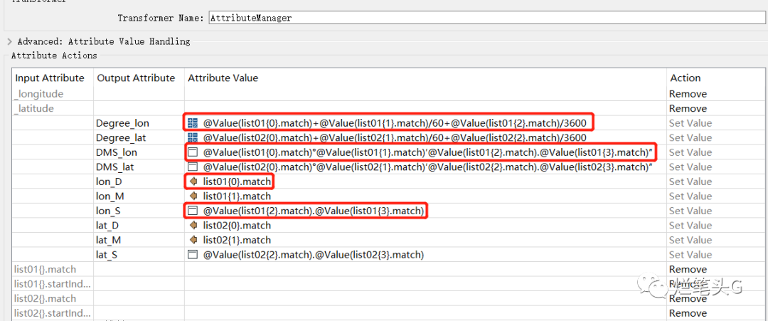
Task: Open Remove action for list02{}.match row
Action: pos(688,298)
